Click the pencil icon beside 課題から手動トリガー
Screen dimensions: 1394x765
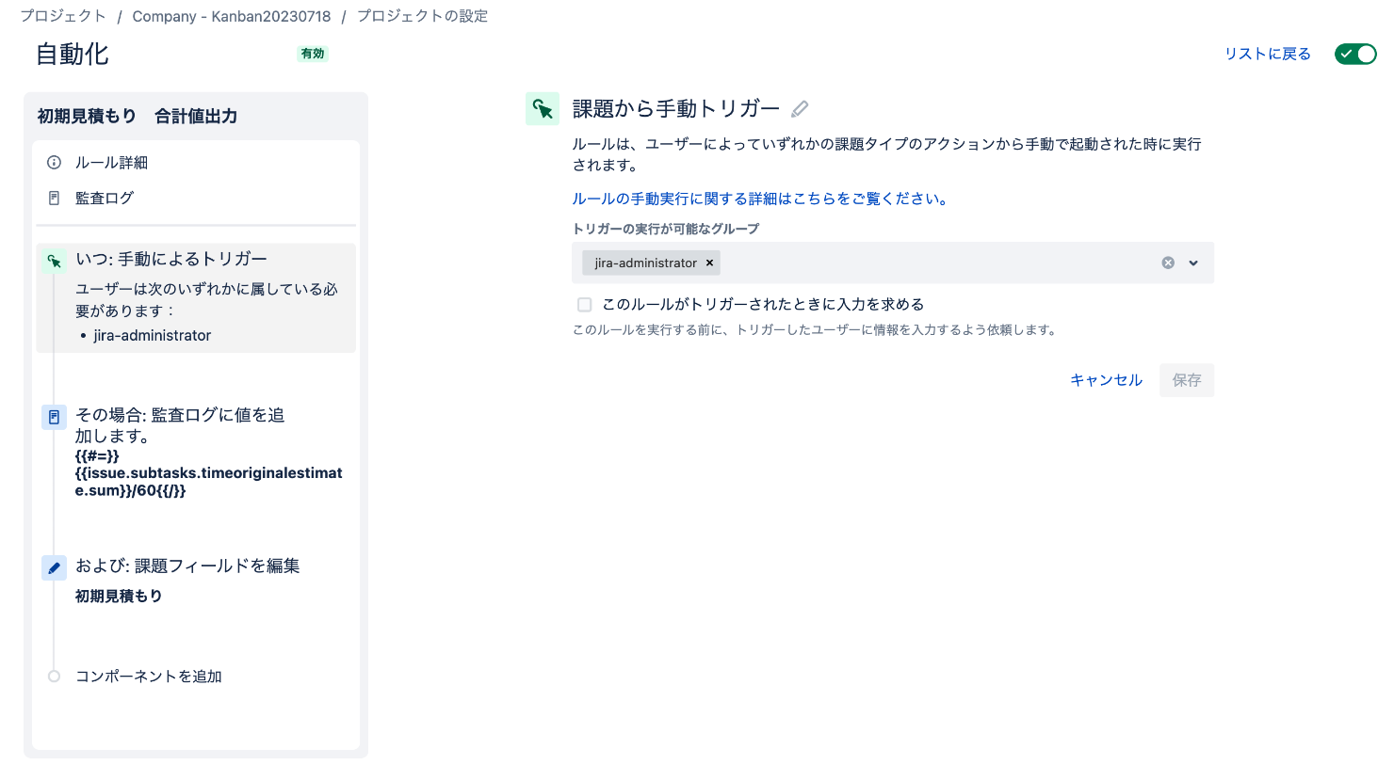tap(800, 109)
